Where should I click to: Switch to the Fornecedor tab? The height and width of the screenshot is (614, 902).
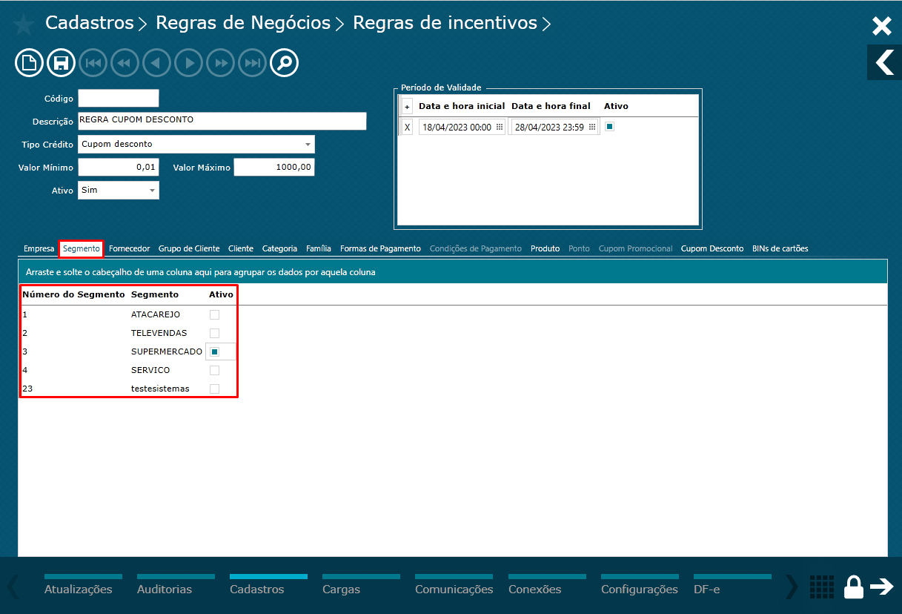click(x=130, y=248)
